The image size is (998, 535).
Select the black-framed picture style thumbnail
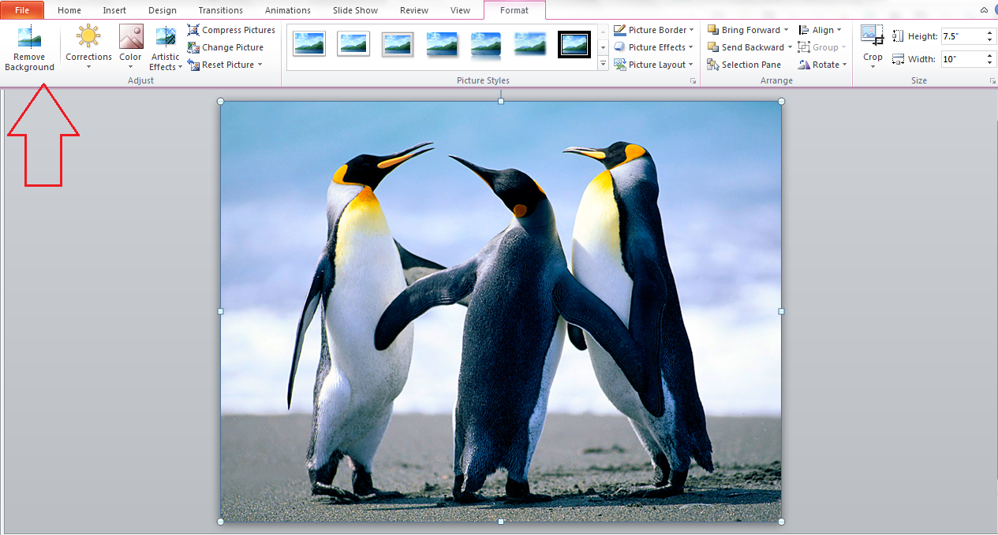tap(574, 45)
